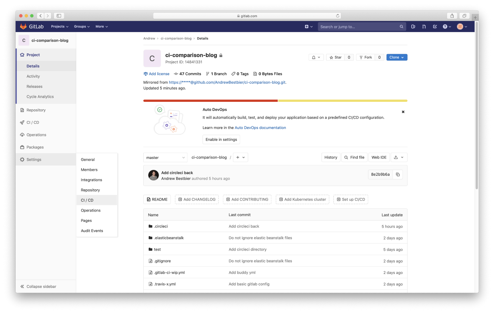Open the 47 Commits link
The height and width of the screenshot is (313, 494).
187,74
